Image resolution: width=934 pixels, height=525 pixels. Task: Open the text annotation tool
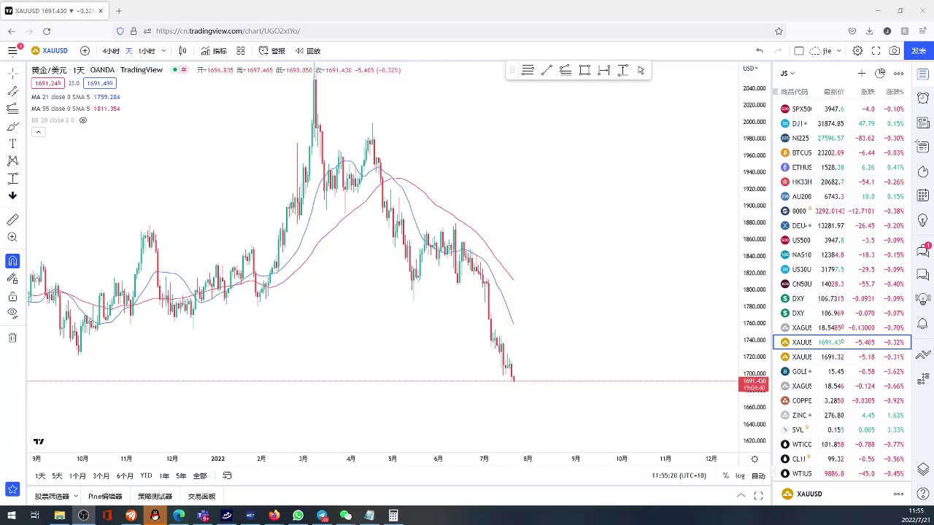point(12,144)
